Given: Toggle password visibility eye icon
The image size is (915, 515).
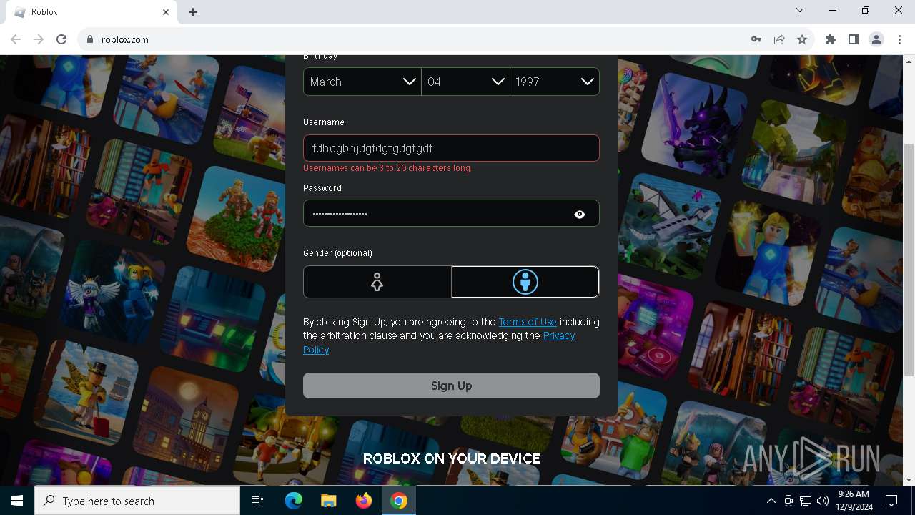Looking at the screenshot, I should tap(580, 214).
